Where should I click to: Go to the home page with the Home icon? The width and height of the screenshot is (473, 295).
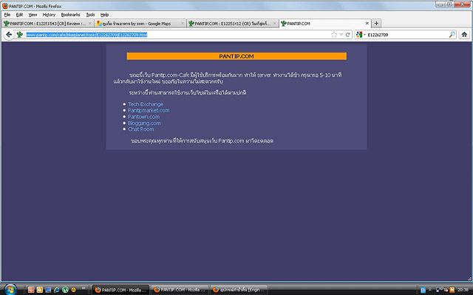(464, 35)
